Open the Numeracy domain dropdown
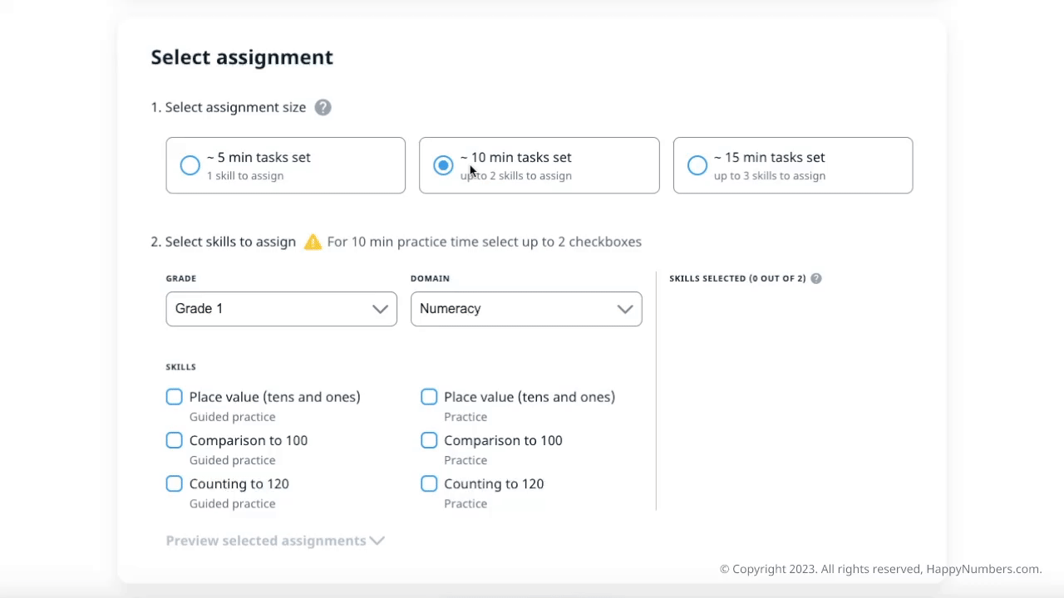The height and width of the screenshot is (598, 1064). 525,309
